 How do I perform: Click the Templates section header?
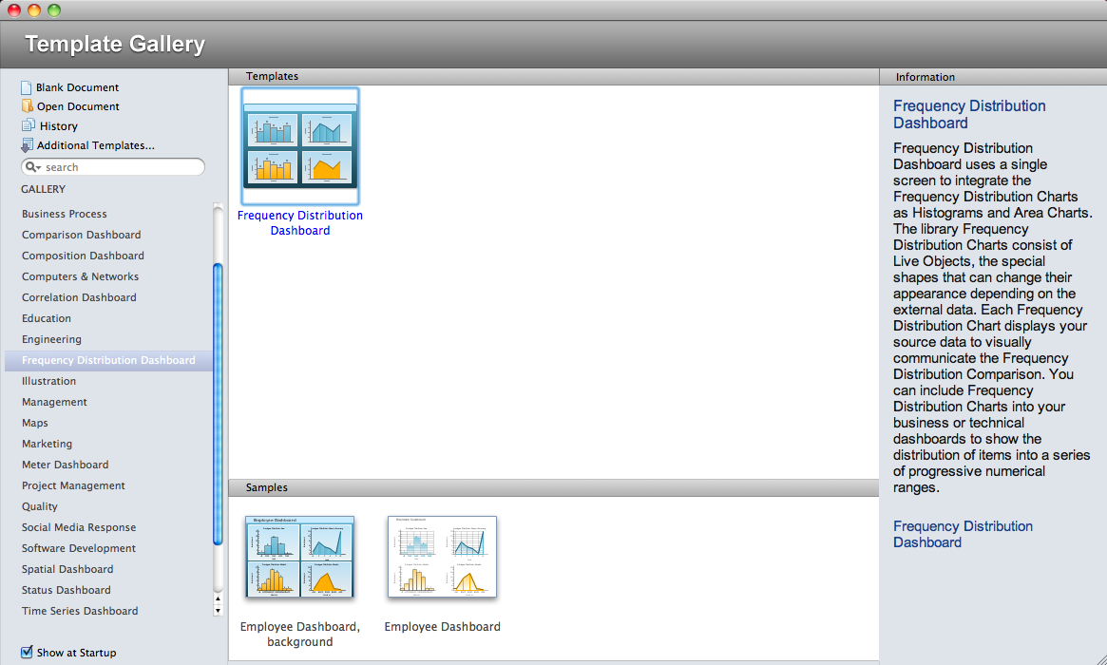[554, 76]
